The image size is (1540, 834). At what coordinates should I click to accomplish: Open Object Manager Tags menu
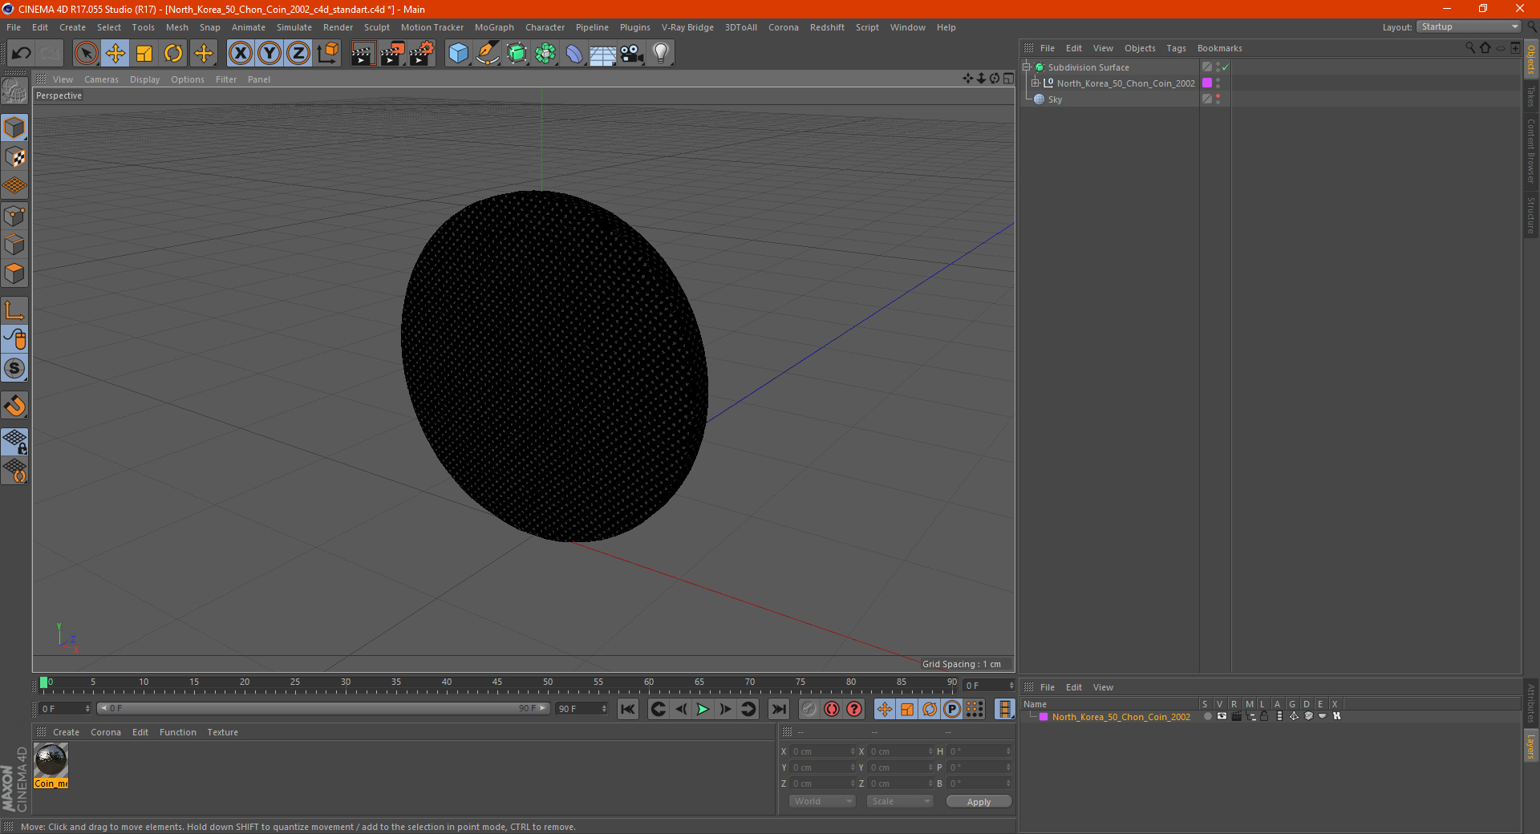click(x=1176, y=48)
